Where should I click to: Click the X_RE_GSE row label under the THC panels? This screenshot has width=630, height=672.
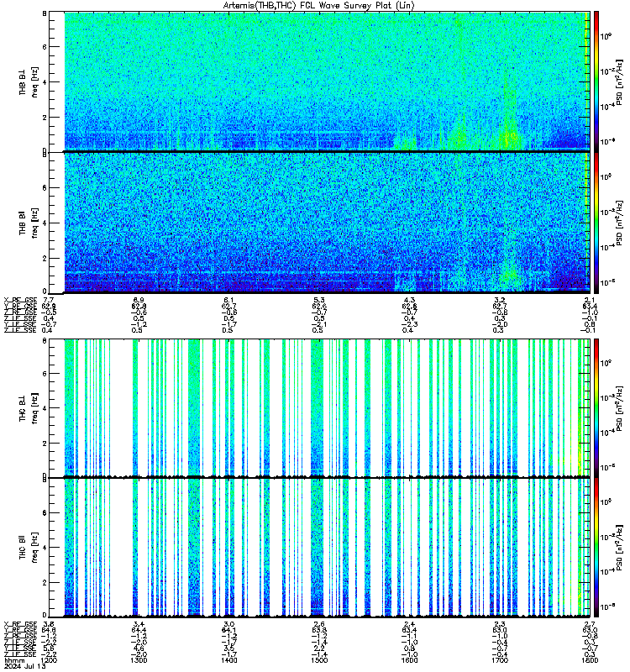[x=20, y=624]
